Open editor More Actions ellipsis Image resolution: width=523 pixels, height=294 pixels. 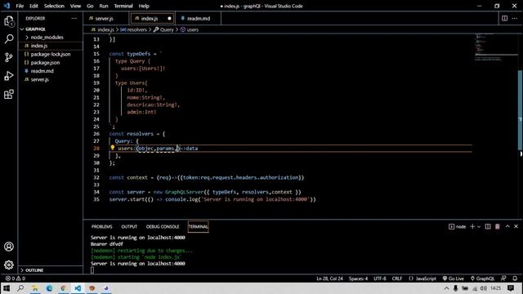[515, 18]
